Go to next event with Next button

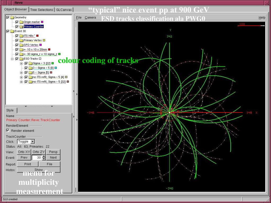53,157
